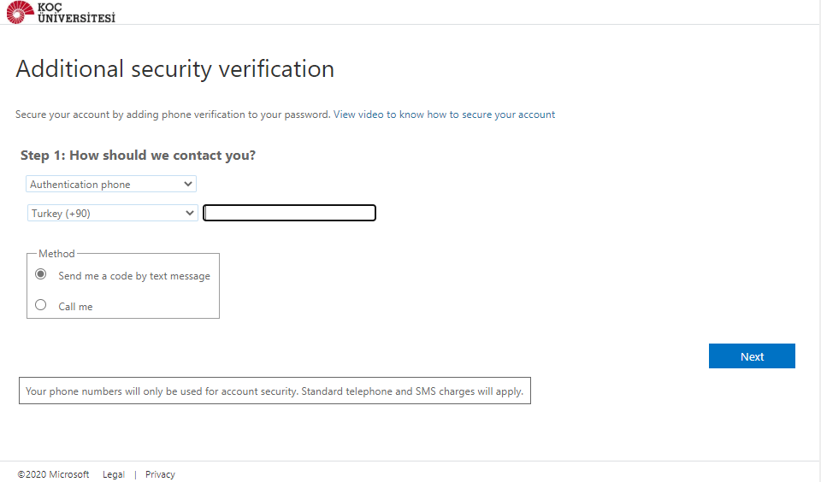Click the "Secure your account" description text
The height and width of the screenshot is (482, 821).
pyautogui.click(x=172, y=115)
